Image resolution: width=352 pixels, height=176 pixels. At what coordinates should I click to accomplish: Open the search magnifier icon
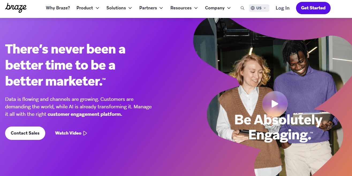pos(243,8)
